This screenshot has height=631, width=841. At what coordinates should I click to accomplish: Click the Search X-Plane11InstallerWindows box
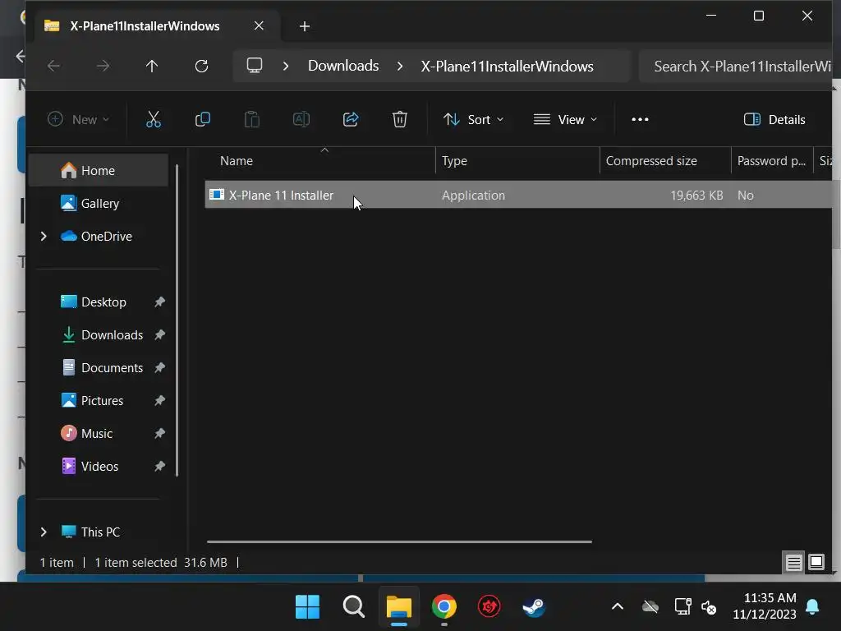click(735, 66)
